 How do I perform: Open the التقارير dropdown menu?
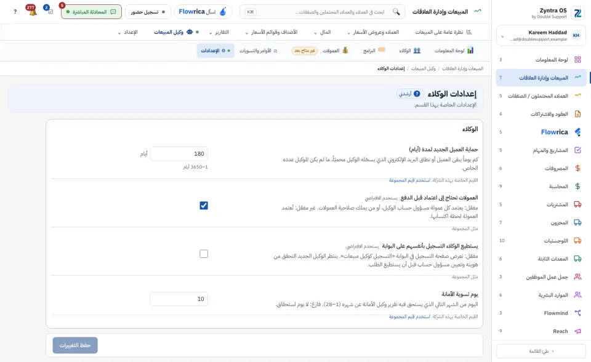point(219,33)
